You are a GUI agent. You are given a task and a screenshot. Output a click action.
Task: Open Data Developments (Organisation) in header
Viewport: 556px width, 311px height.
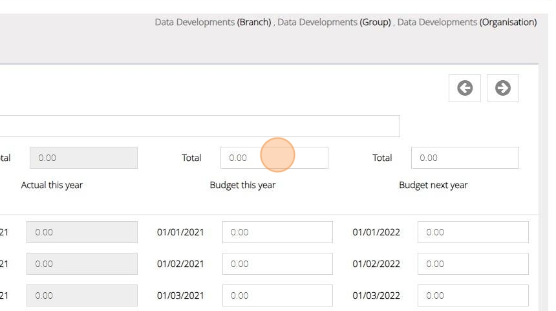467,22
